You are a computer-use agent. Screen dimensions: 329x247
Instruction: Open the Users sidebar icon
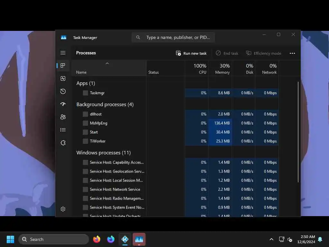point(63,117)
